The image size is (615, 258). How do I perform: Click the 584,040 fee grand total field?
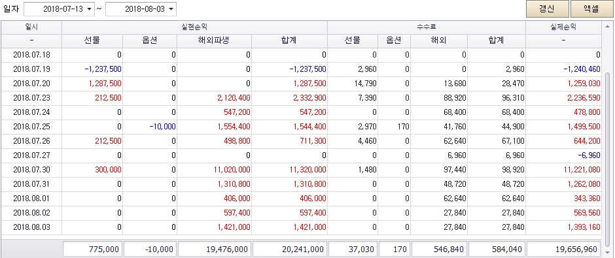click(497, 249)
